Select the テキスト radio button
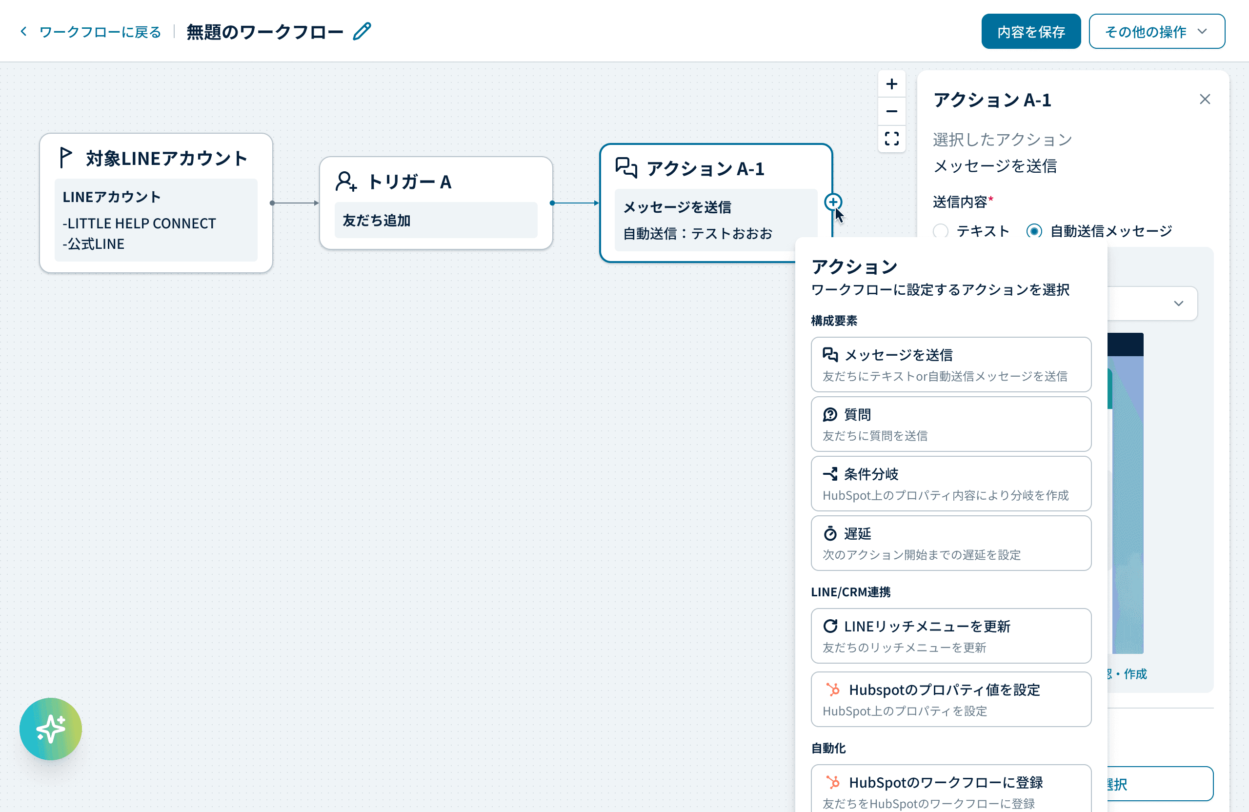Screen dimensions: 1249x812 click(941, 231)
